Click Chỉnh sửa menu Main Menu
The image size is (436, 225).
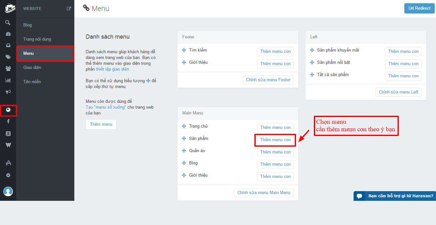(264, 193)
